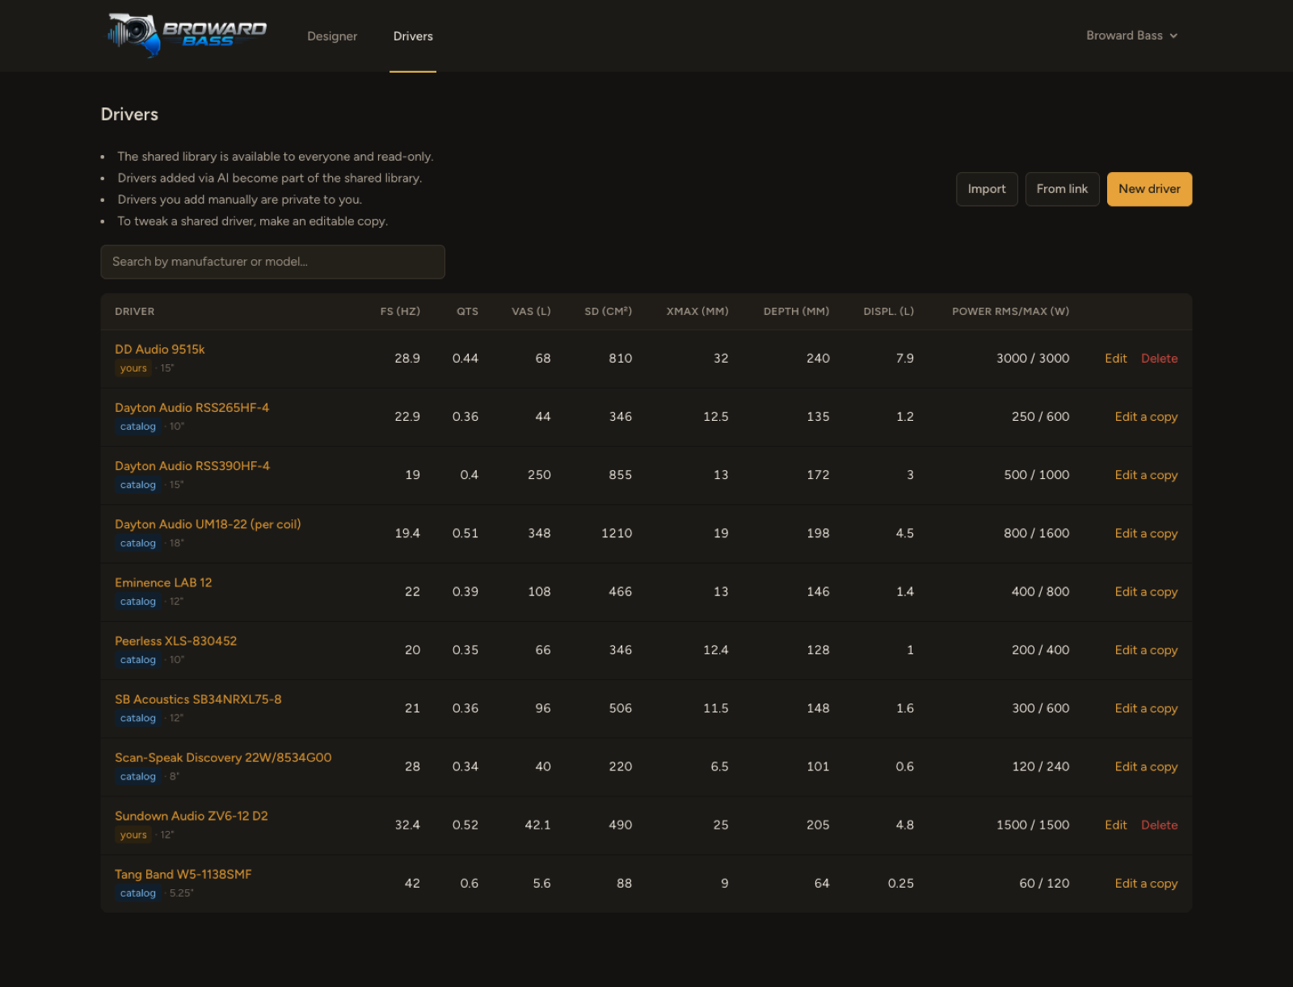Viewport: 1293px width, 987px height.
Task: Click the Drivers page heading
Action: pyautogui.click(x=129, y=115)
